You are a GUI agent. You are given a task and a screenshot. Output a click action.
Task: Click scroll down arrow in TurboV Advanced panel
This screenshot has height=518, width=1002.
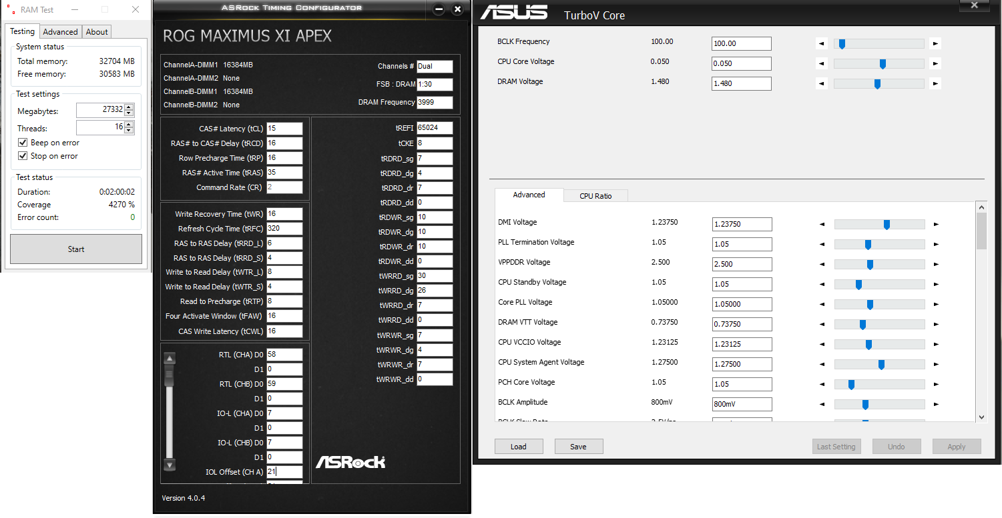point(981,417)
